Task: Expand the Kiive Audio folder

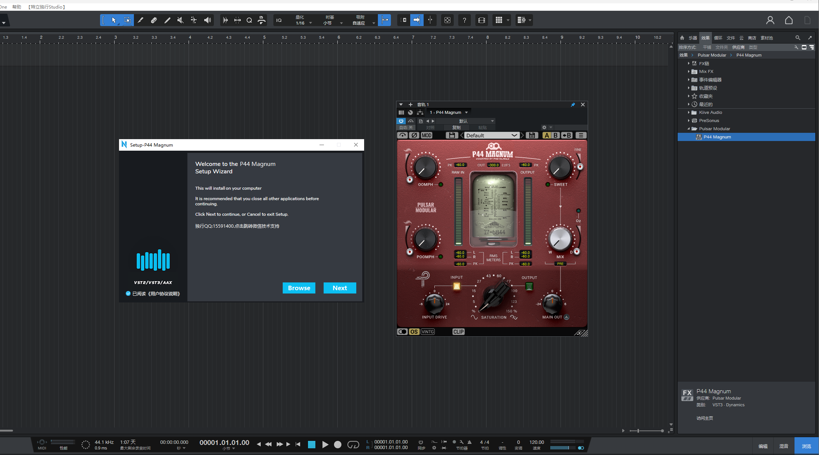Action: tap(688, 112)
